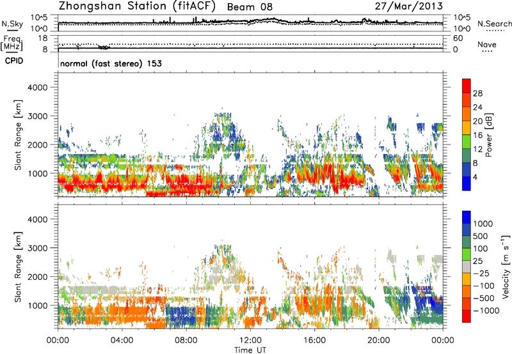Click the 'Nave' legend label
This screenshot has height=354, width=512.
(x=487, y=44)
